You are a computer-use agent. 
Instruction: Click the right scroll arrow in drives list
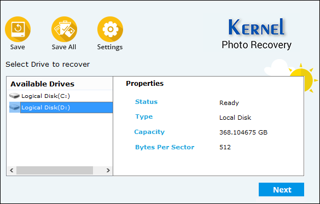[108, 170]
